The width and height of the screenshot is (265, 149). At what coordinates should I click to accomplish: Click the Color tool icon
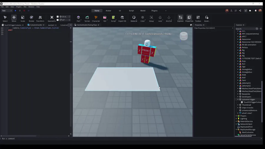[x=143, y=17]
